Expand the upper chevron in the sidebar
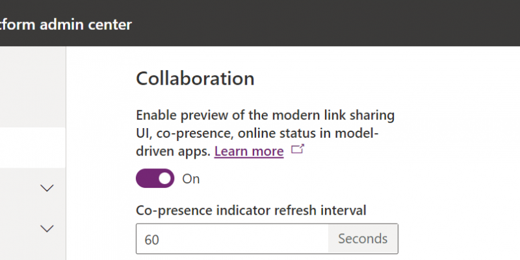This screenshot has width=520, height=260. [47, 188]
